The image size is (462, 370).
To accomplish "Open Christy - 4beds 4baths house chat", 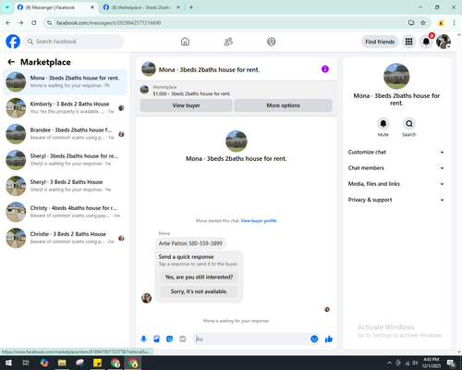I will pos(65,212).
